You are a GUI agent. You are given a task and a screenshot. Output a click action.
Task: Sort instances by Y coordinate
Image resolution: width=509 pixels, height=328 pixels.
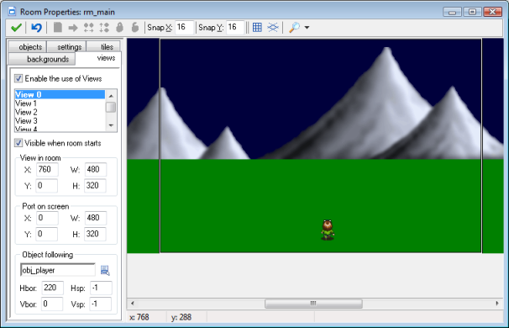(x=104, y=28)
